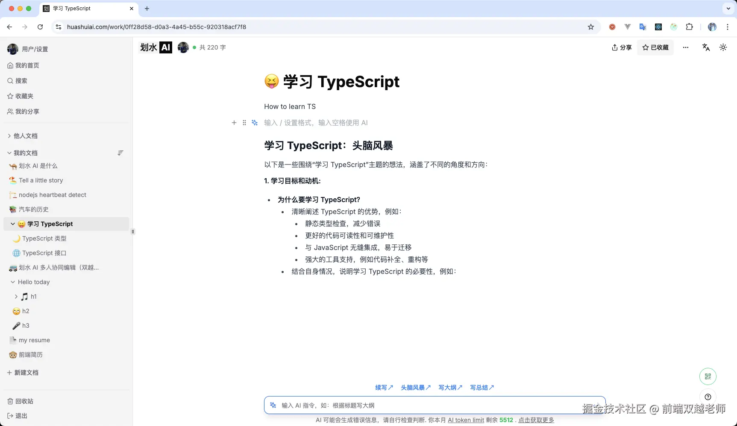
Task: Open the help question mark button
Action: tap(708, 397)
